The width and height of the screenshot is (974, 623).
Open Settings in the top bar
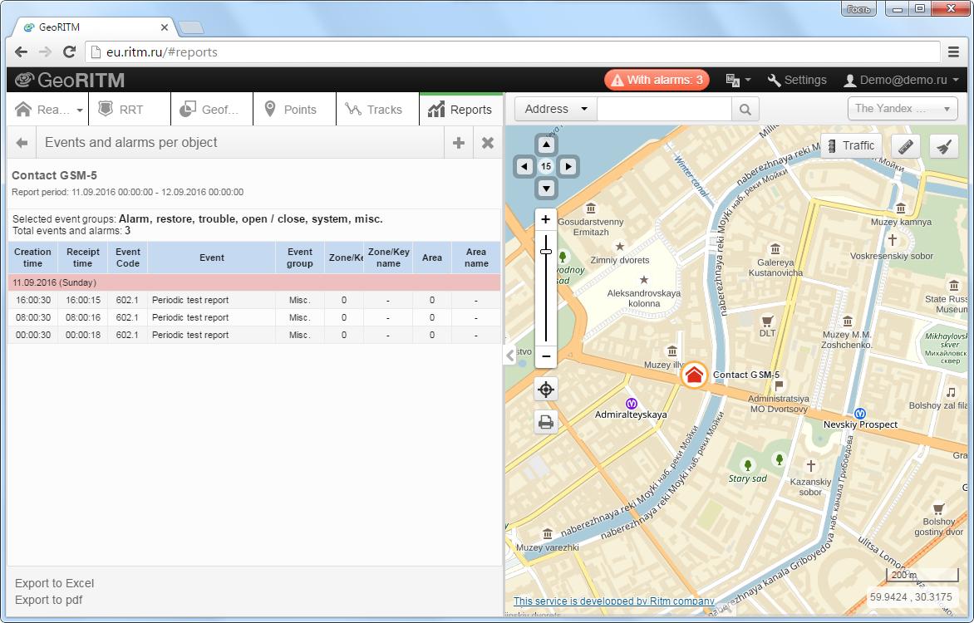pos(797,80)
